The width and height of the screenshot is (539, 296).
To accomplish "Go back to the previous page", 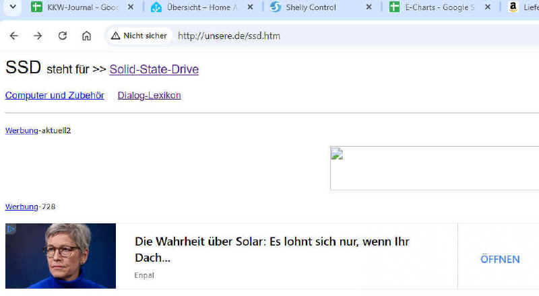I will [x=13, y=36].
